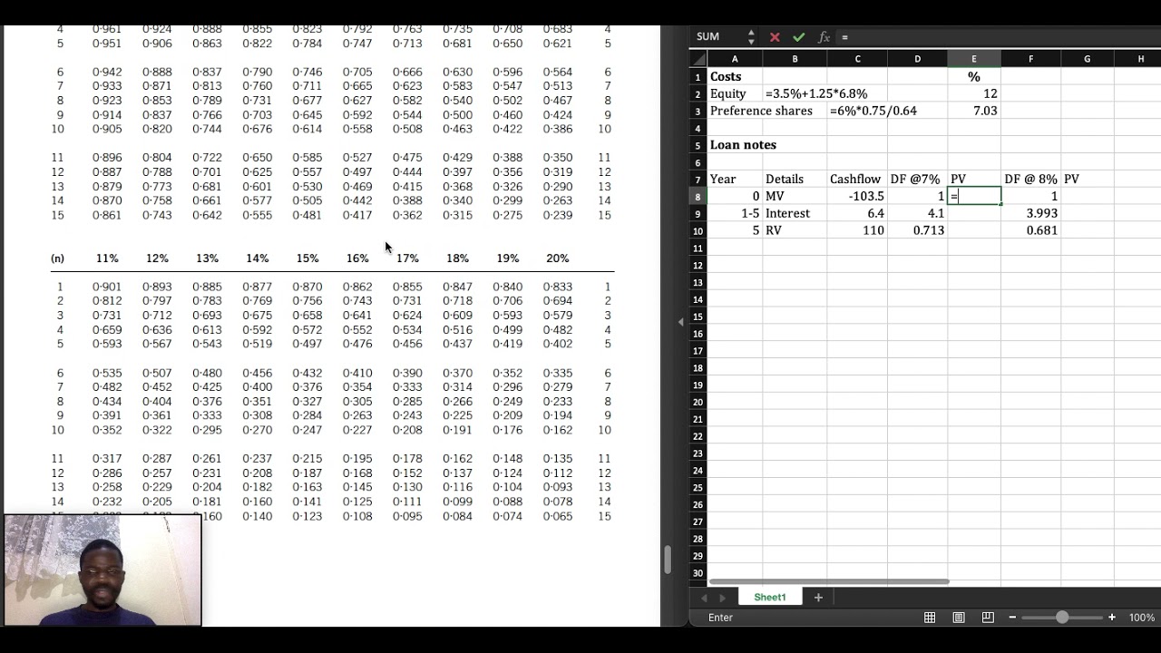1161x653 pixels.
Task: Select the cell showing 0.713 in column D
Action: pyautogui.click(x=917, y=230)
